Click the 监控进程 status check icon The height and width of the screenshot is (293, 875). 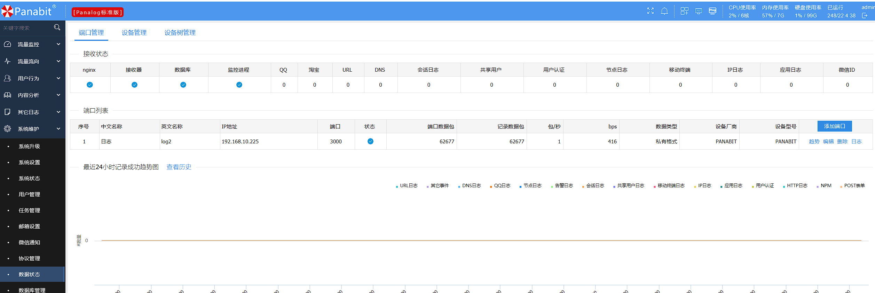239,85
